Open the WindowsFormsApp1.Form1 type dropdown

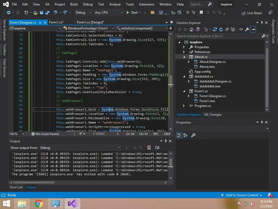point(89,28)
